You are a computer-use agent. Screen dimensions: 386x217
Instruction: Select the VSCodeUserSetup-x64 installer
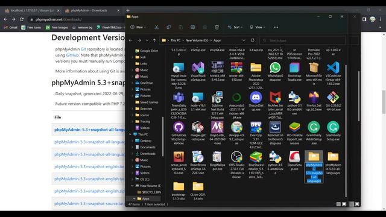click(333, 74)
